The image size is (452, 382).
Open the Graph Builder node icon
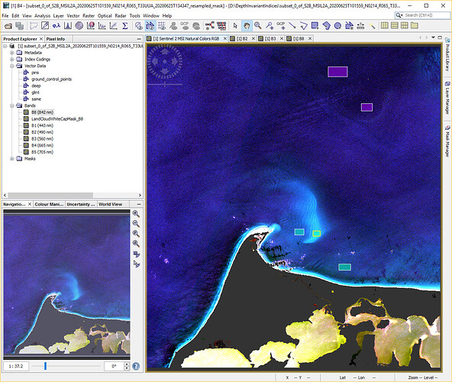click(209, 26)
